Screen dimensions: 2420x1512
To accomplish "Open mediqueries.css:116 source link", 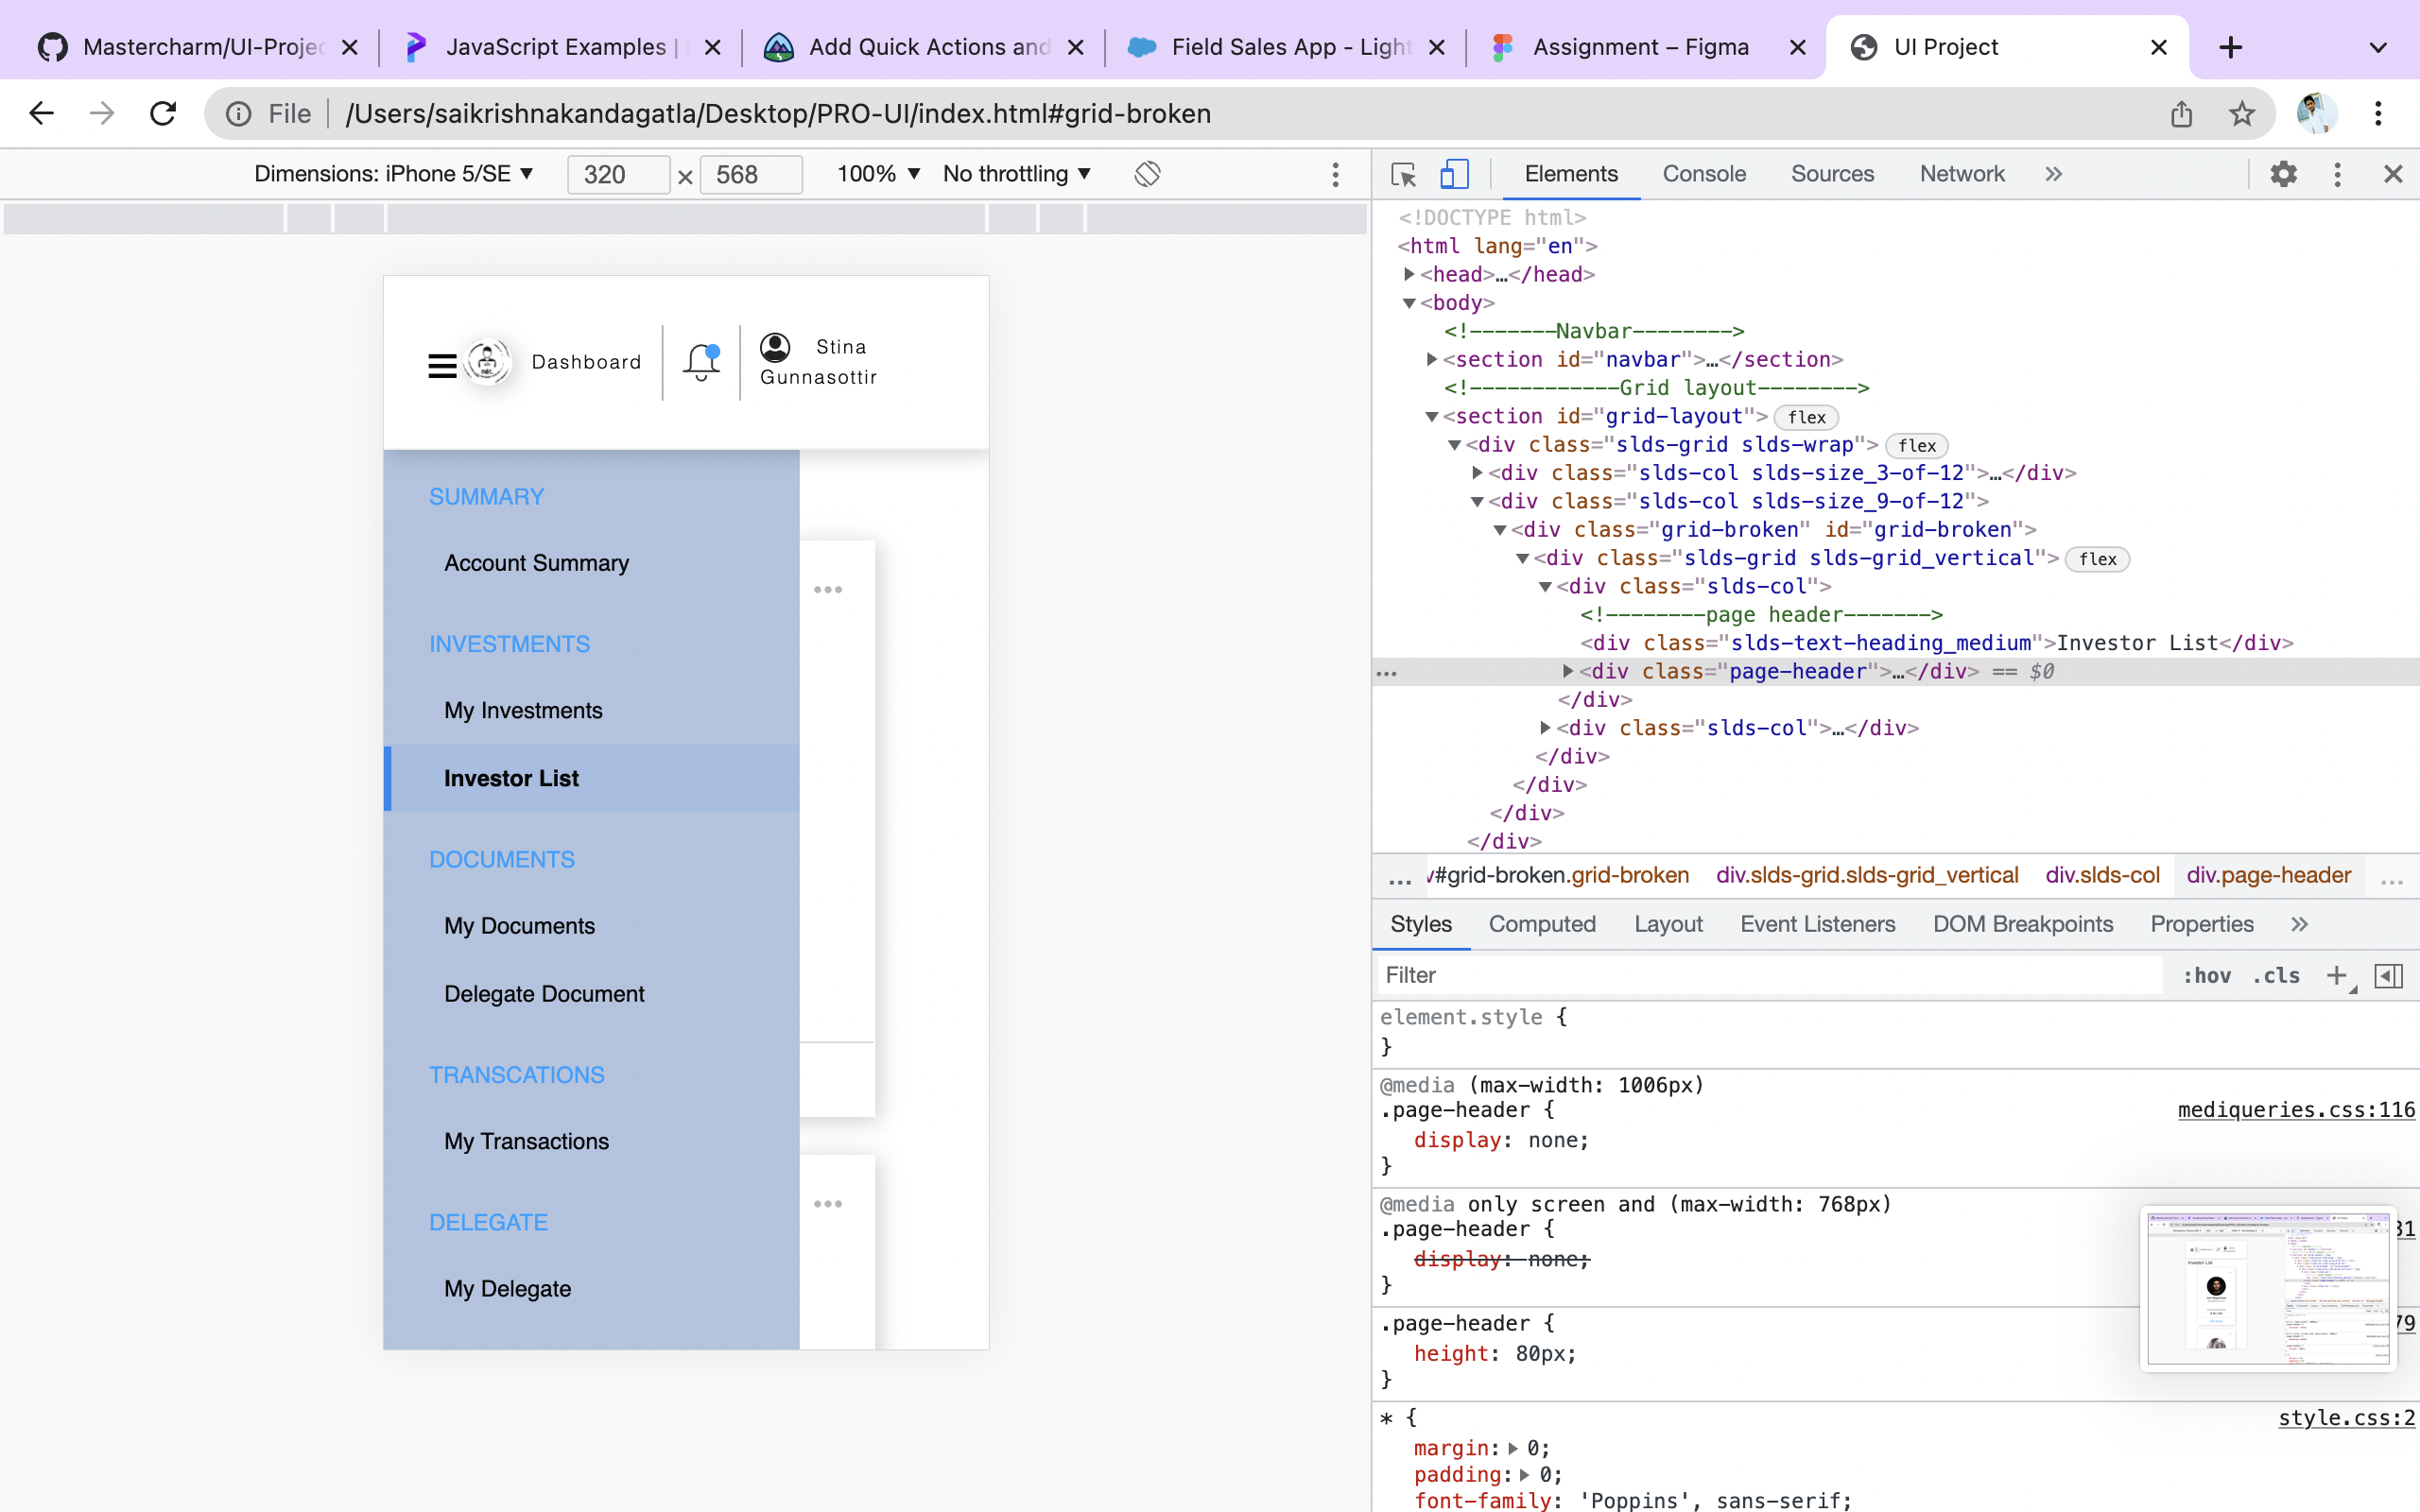I will point(2296,1110).
